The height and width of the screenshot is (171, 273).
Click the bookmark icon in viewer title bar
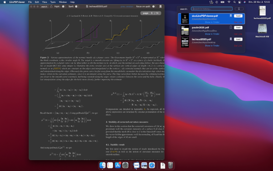point(161,6)
